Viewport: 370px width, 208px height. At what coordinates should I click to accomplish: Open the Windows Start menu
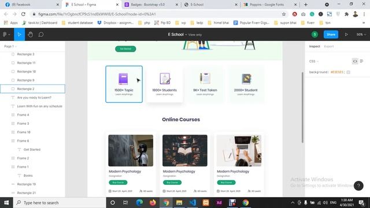6,203
